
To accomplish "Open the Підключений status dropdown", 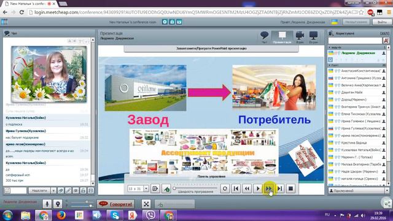I will pyautogui.click(x=359, y=191).
